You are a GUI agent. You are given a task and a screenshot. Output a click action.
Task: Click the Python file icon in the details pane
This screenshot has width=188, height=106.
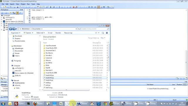(17, 96)
